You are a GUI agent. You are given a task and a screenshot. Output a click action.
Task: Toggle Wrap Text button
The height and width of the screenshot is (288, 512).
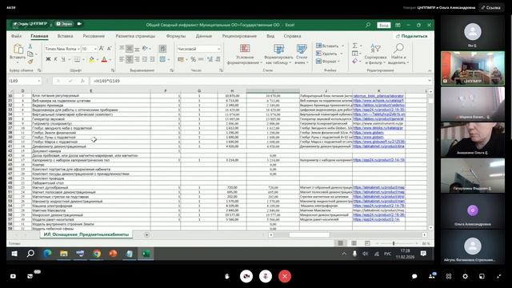[162, 49]
